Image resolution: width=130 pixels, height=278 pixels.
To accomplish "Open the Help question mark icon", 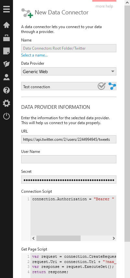I will [x=6, y=90].
